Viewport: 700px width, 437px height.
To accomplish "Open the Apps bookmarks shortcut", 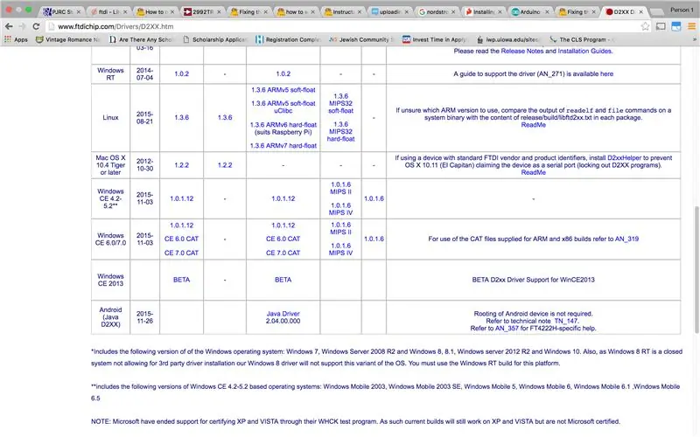I will (x=16, y=39).
